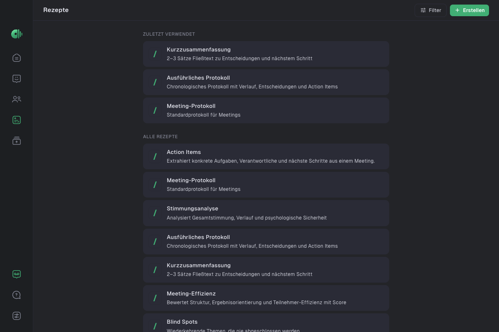Click the voicemail recorder sidebar icon

pos(17,274)
